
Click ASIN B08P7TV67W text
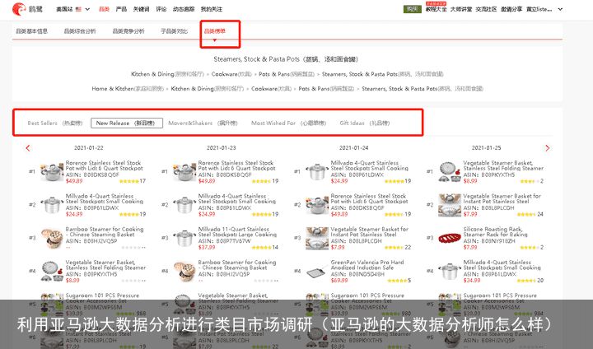coord(224,241)
